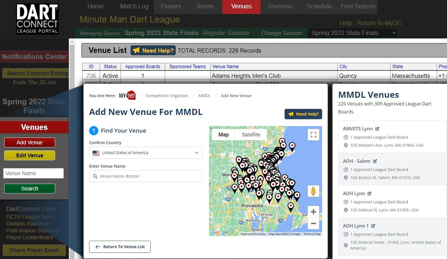
Task: Click the DartConnect League Portal logo
Action: 37,19
